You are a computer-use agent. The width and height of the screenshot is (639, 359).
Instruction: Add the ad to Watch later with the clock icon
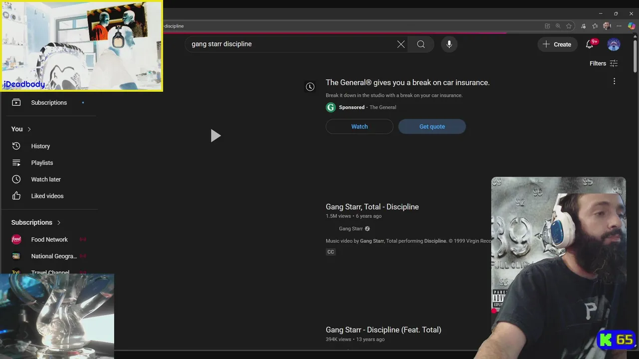coord(310,87)
